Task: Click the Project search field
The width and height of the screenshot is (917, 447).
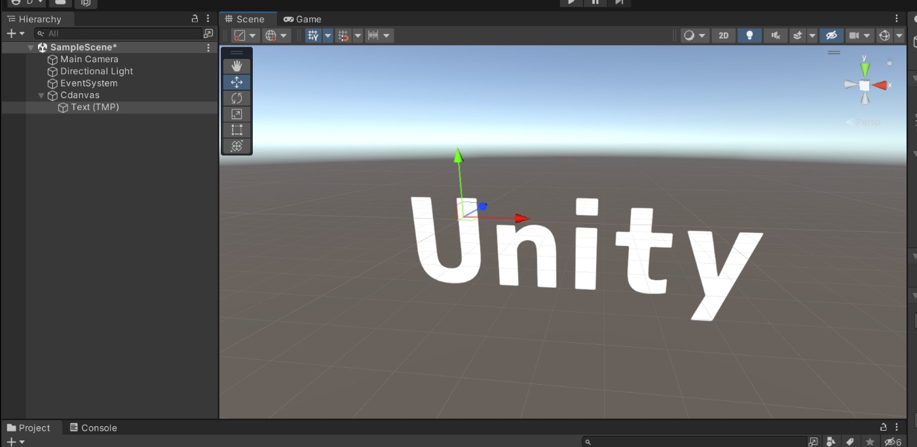Action: pyautogui.click(x=695, y=442)
